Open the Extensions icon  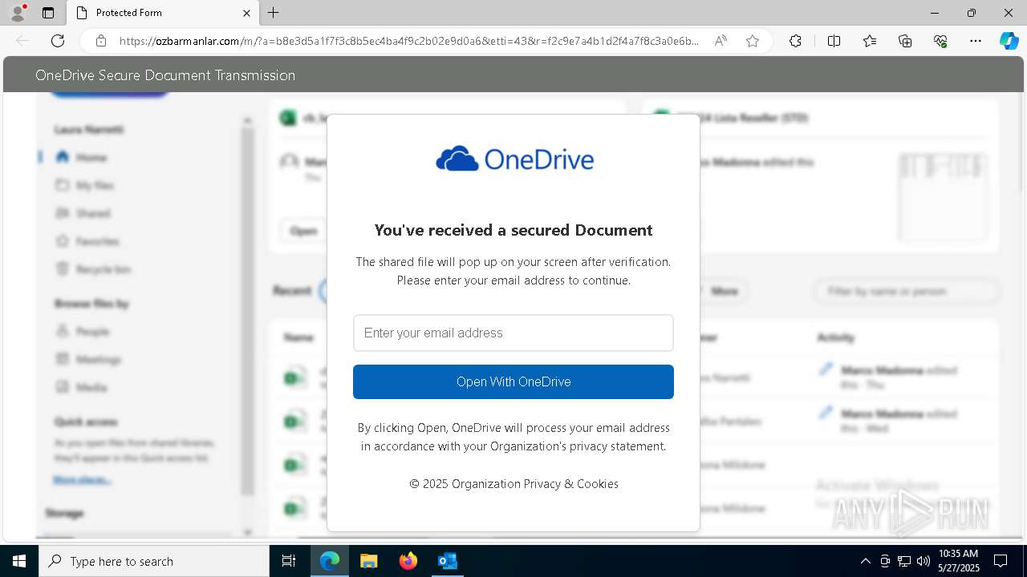point(795,41)
